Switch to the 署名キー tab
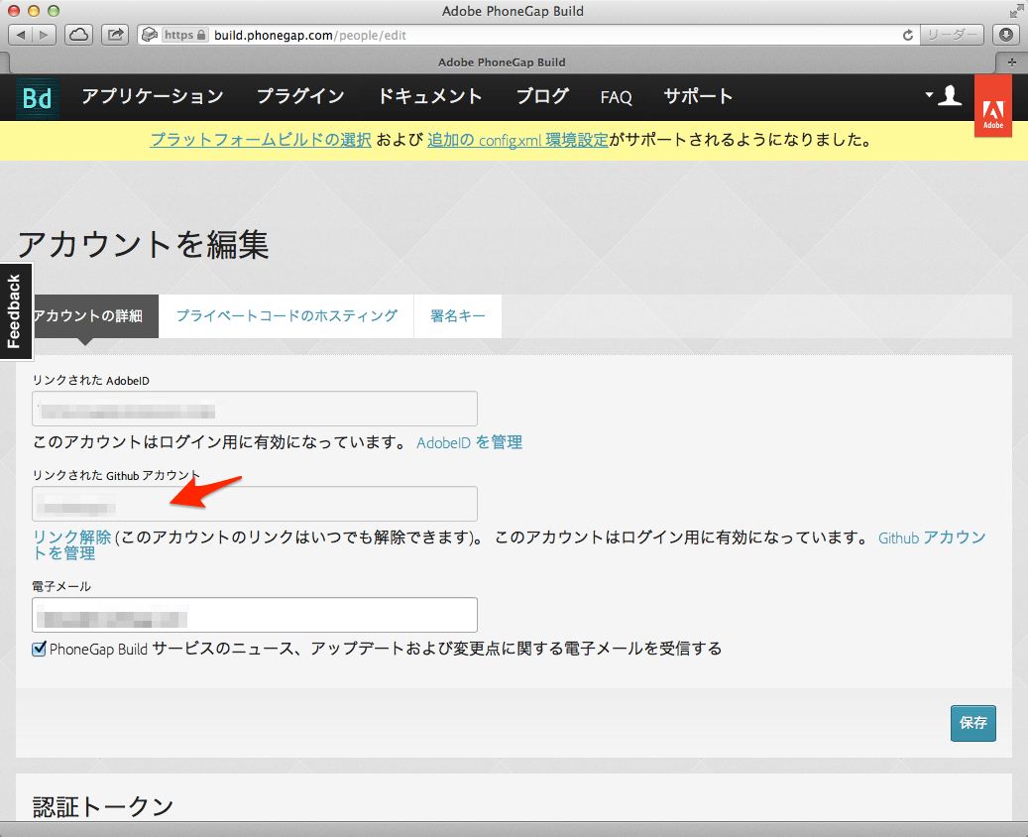The height and width of the screenshot is (837, 1028). 458,316
